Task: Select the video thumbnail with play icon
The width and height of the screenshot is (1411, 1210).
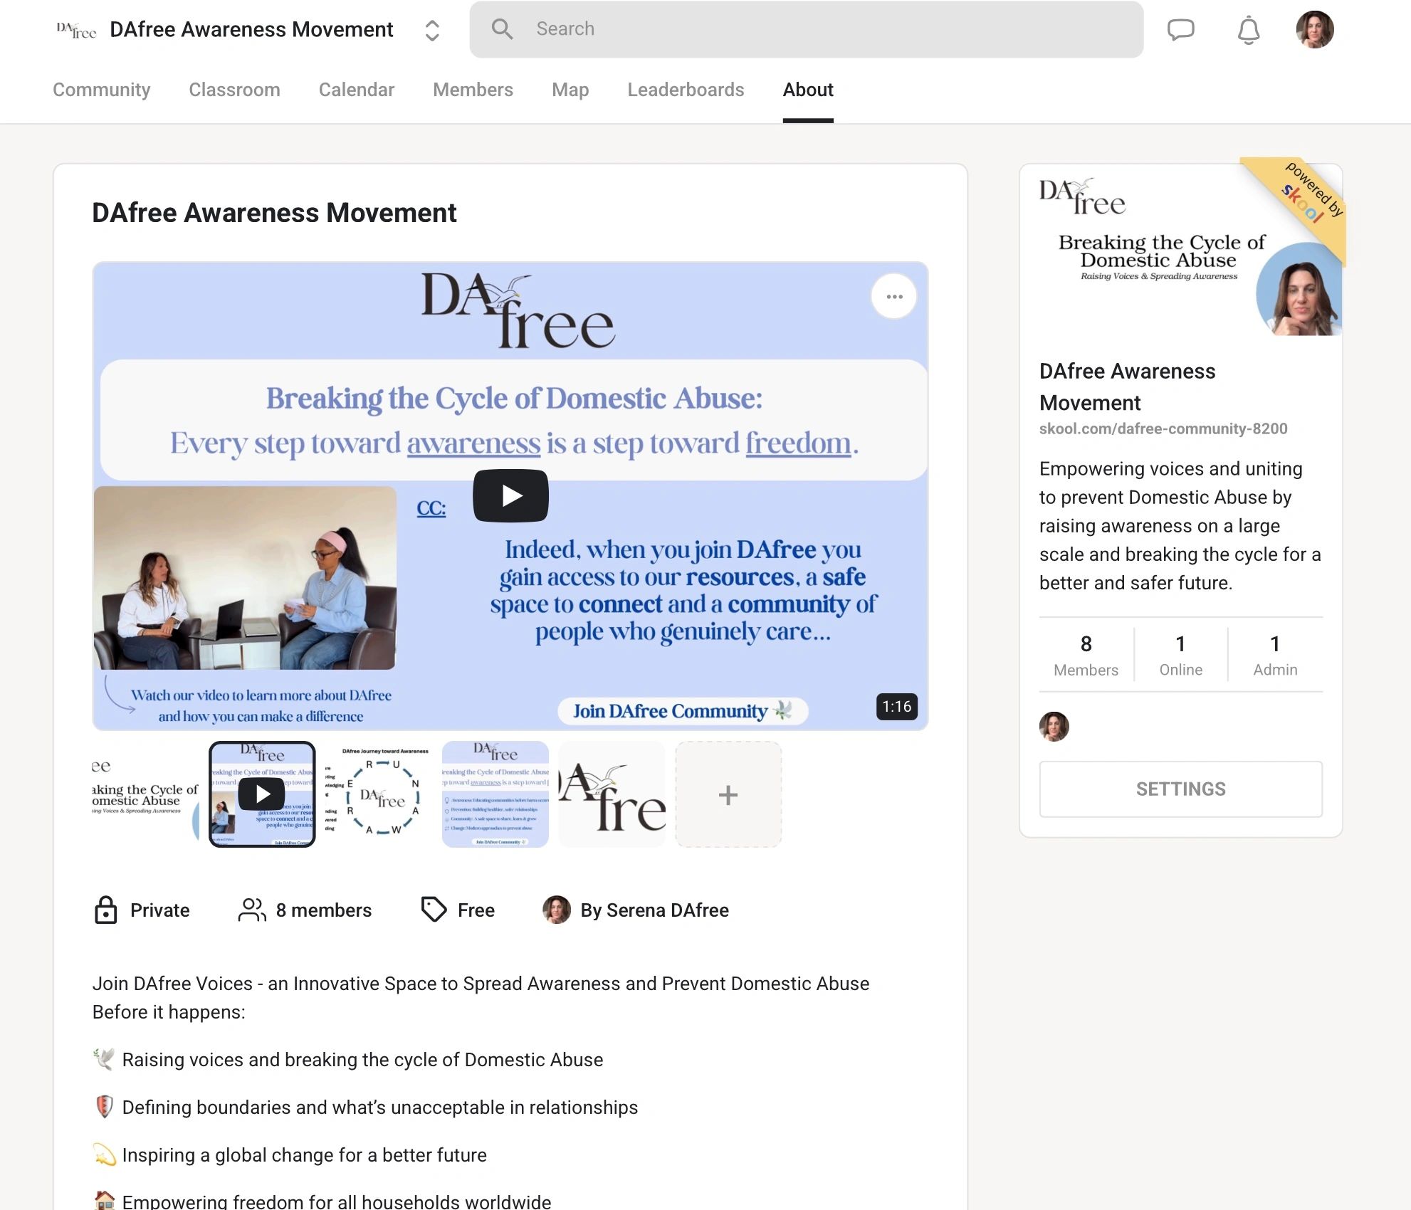Action: point(262,794)
